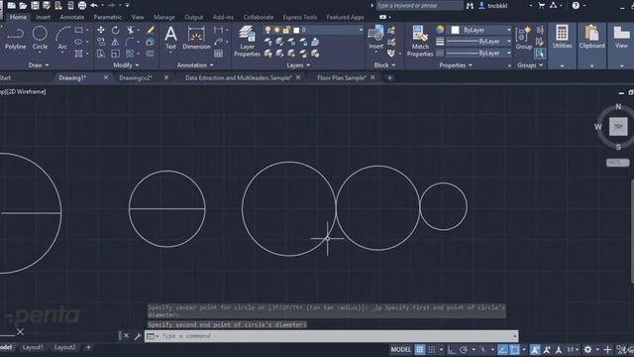Expand the Block panel
The height and width of the screenshot is (357, 634).
[384, 65]
